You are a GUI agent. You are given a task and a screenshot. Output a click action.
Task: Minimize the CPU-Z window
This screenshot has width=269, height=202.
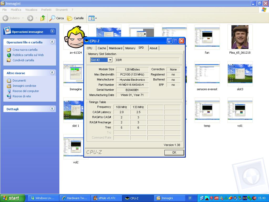[x=169, y=41]
